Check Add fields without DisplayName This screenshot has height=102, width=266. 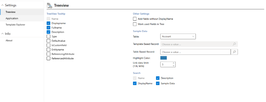pos(135,19)
